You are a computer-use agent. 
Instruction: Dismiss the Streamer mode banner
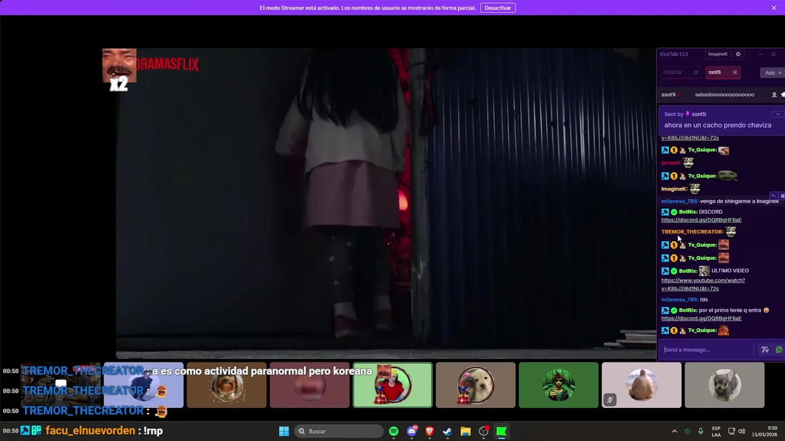coord(774,8)
